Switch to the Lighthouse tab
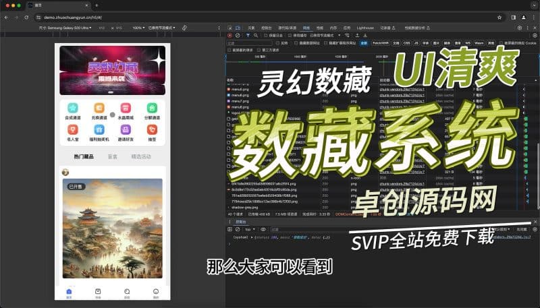This screenshot has width=540, height=308. point(365,28)
